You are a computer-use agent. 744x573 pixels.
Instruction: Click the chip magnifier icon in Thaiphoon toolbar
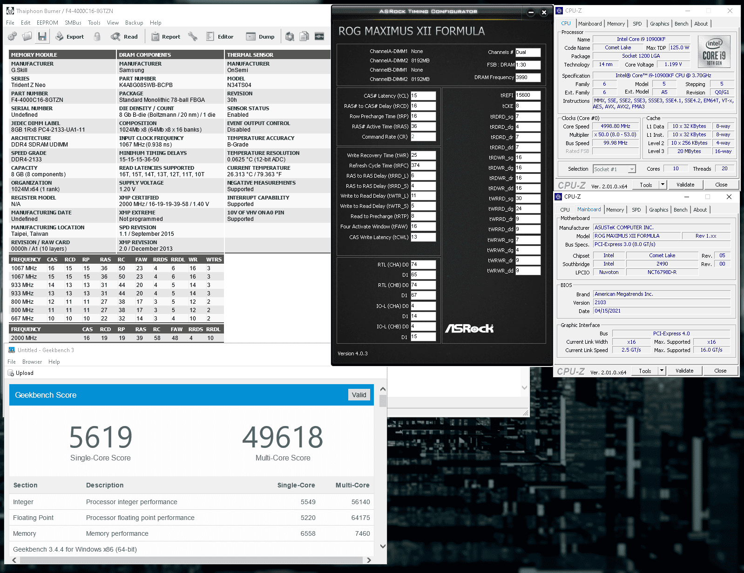(290, 36)
